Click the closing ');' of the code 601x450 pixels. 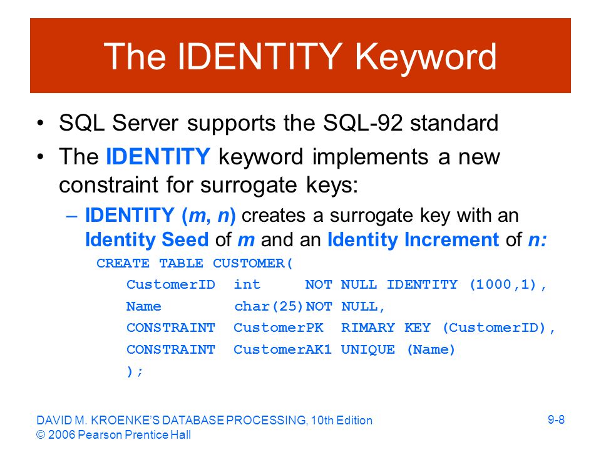click(135, 371)
